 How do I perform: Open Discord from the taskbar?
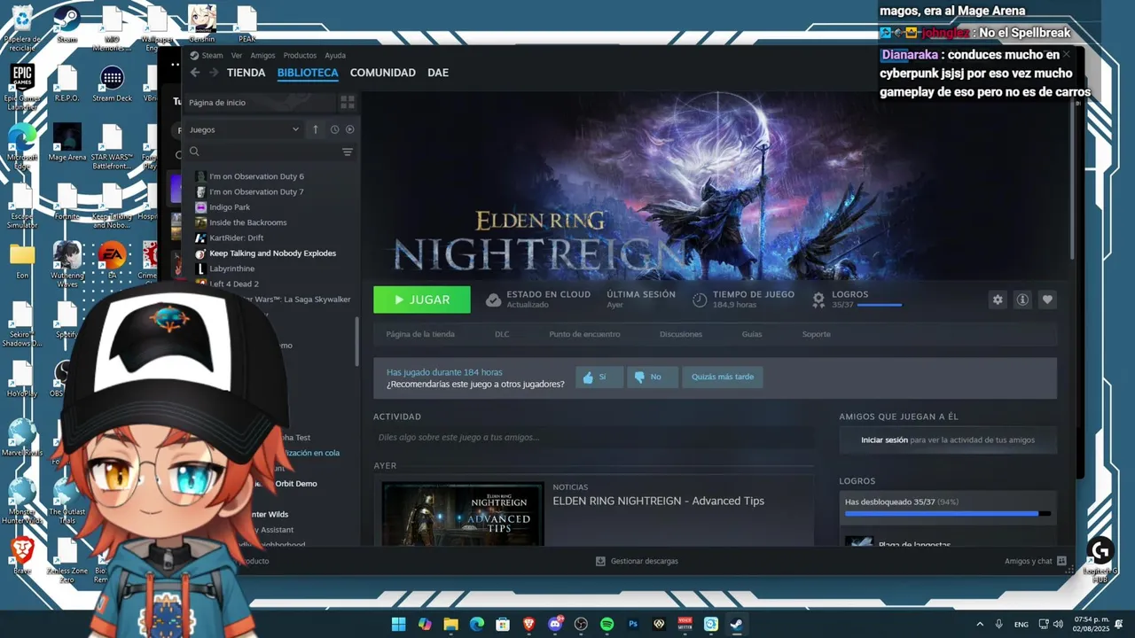(x=555, y=624)
